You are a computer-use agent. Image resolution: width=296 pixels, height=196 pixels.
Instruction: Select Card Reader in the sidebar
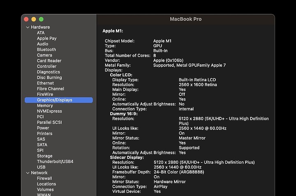[x=49, y=61]
